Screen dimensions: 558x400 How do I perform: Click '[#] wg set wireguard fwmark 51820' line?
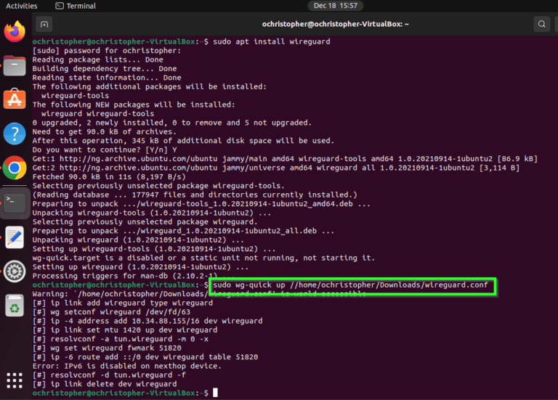[107, 348]
